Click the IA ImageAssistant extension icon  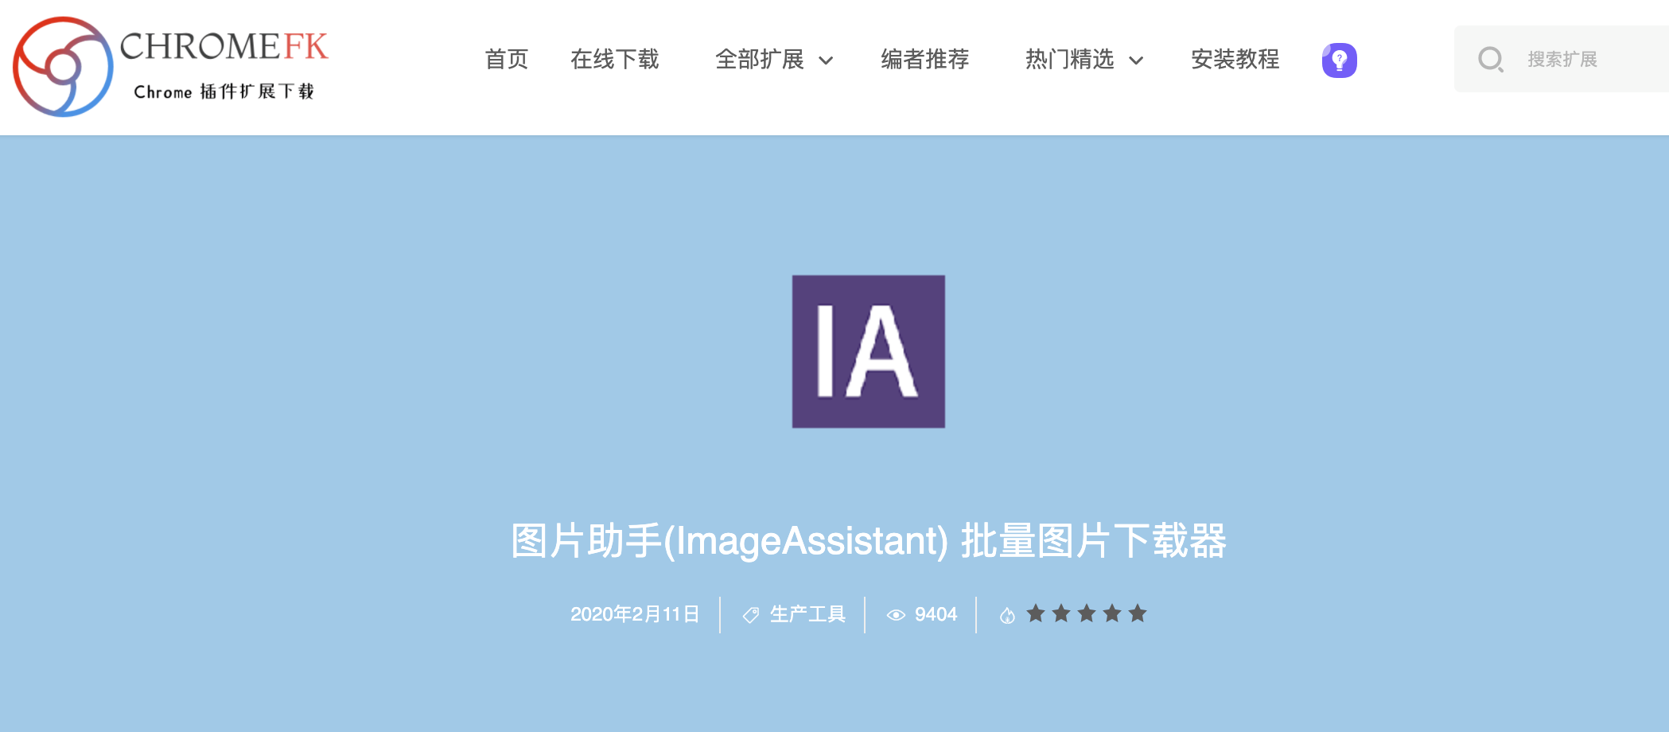pyautogui.click(x=868, y=351)
